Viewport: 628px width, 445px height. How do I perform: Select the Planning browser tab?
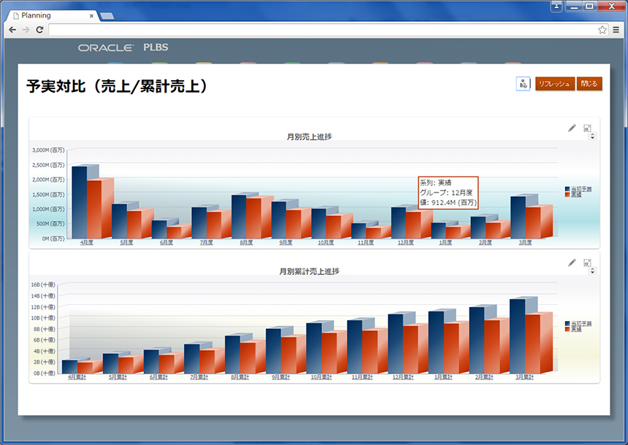click(47, 15)
